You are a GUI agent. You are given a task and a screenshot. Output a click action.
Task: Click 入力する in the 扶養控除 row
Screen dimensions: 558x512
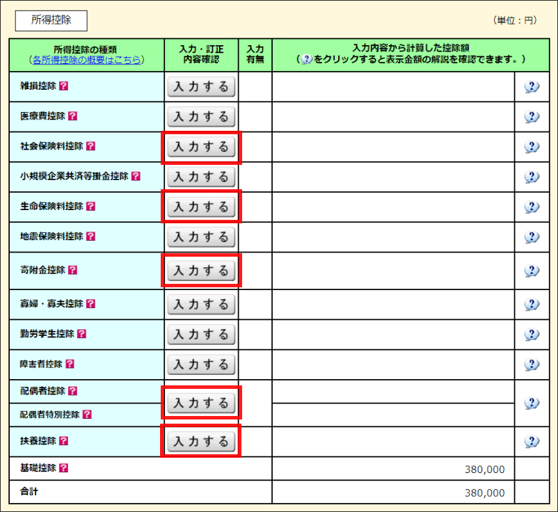(201, 441)
